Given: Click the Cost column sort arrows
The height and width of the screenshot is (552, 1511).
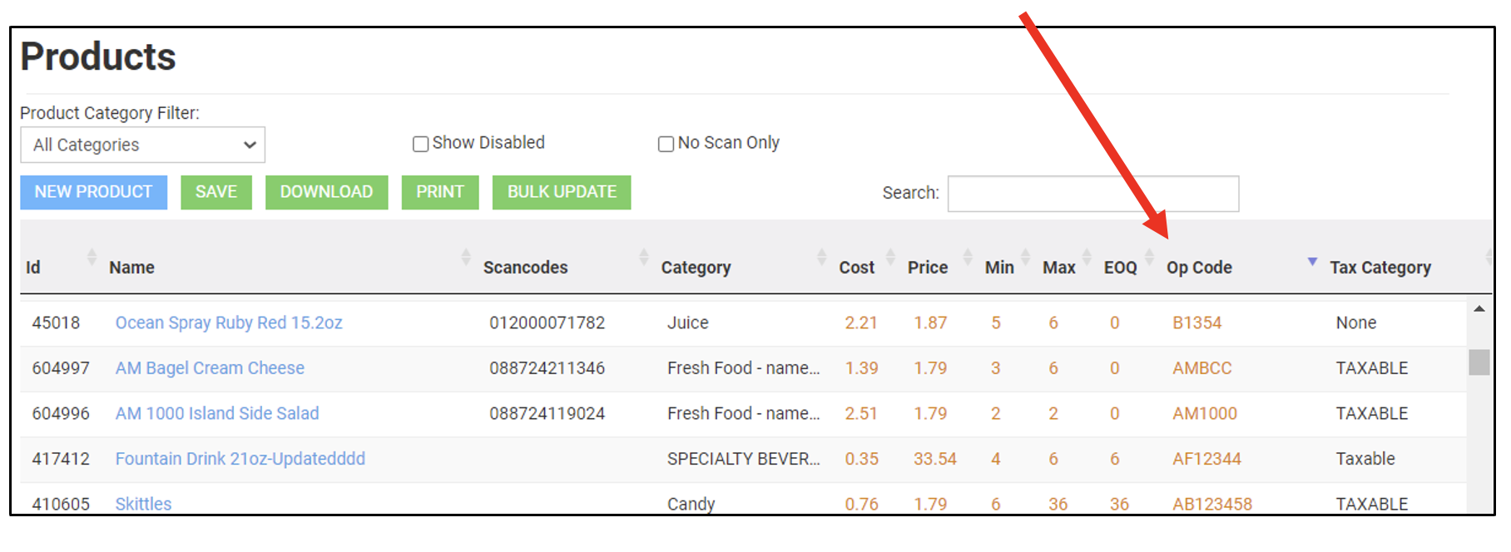Looking at the screenshot, I should (x=890, y=257).
